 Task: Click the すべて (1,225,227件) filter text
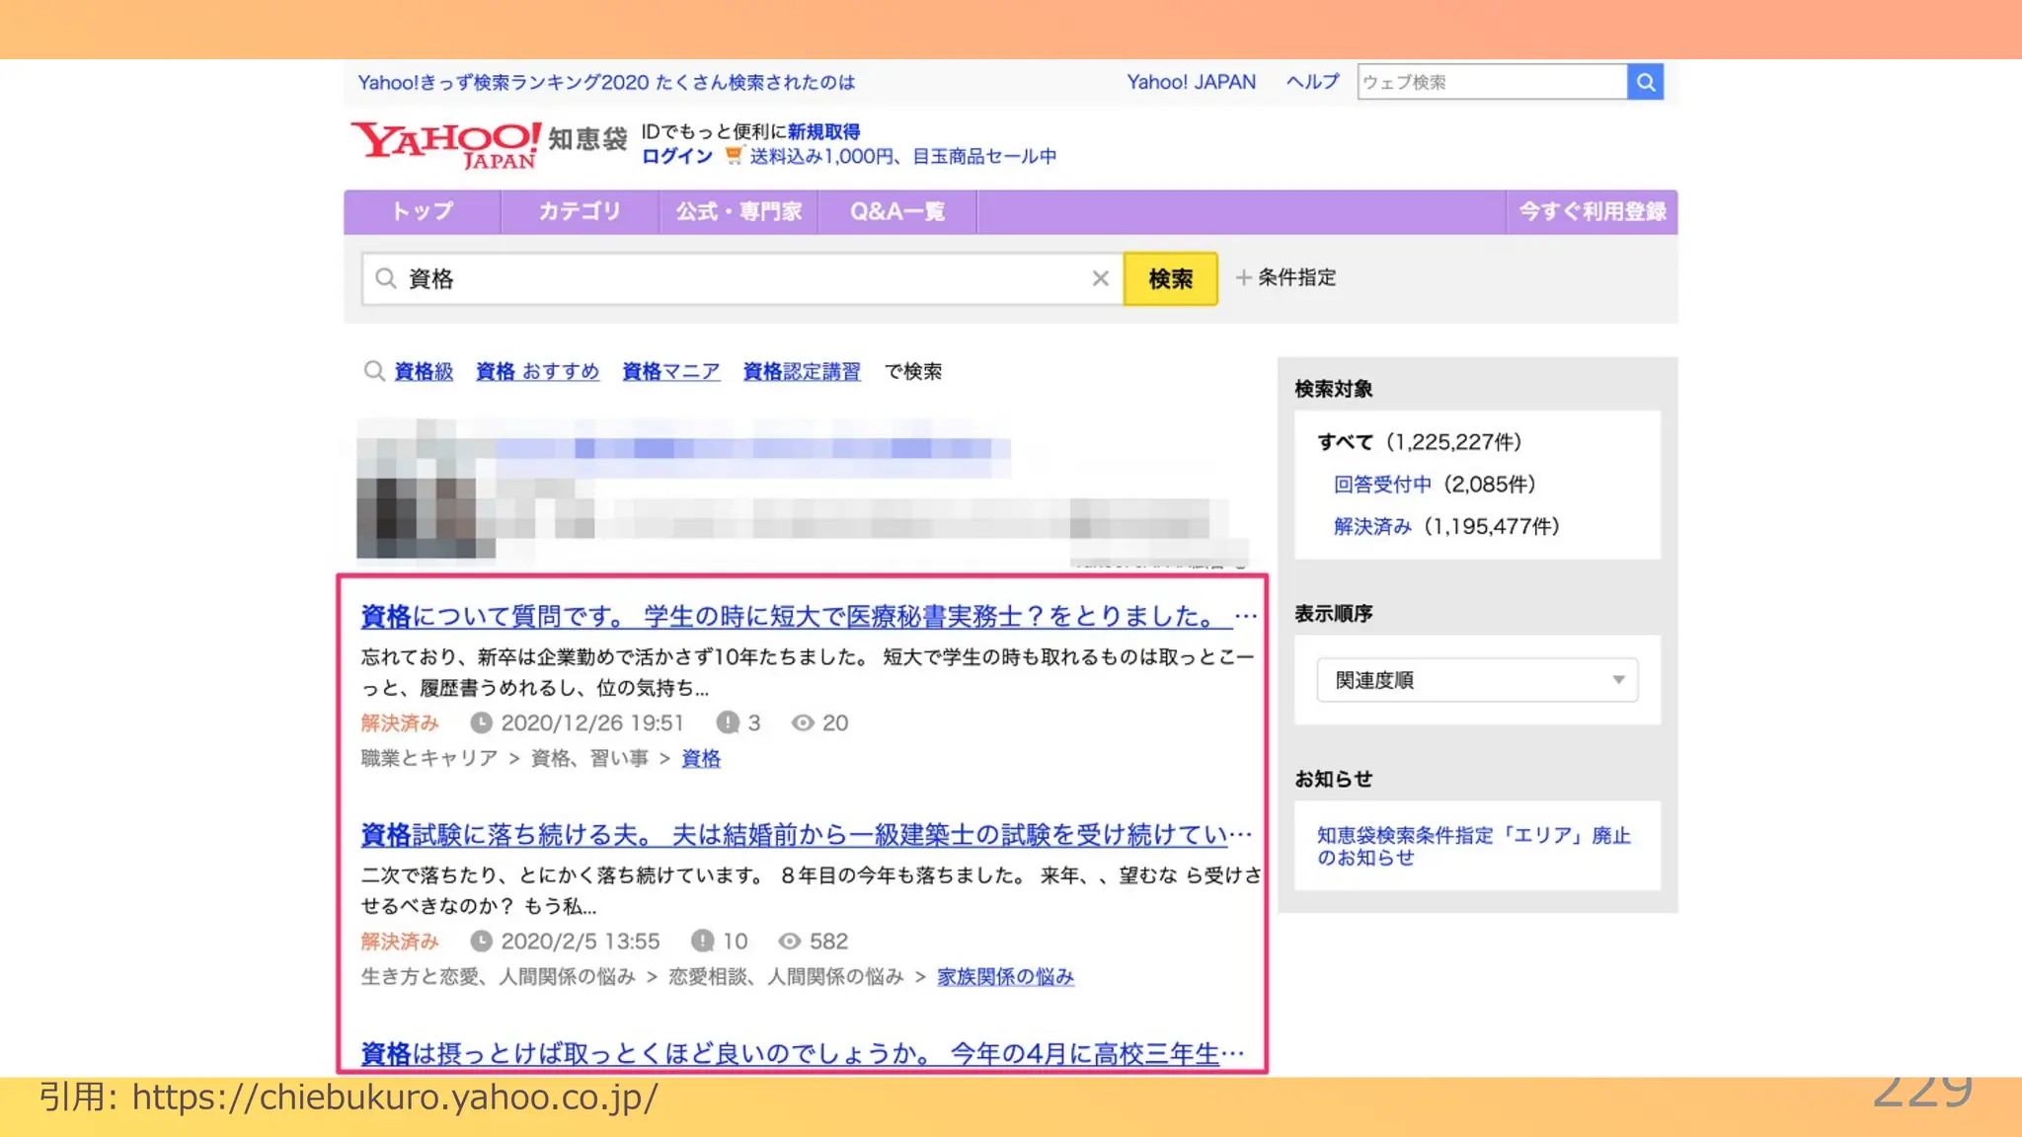point(1420,441)
